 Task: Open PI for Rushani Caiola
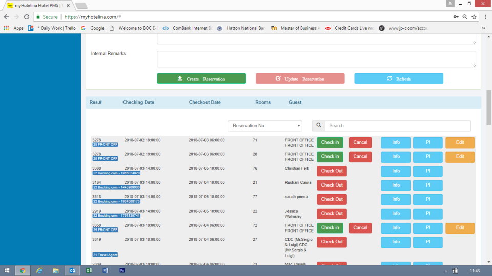tap(427, 185)
